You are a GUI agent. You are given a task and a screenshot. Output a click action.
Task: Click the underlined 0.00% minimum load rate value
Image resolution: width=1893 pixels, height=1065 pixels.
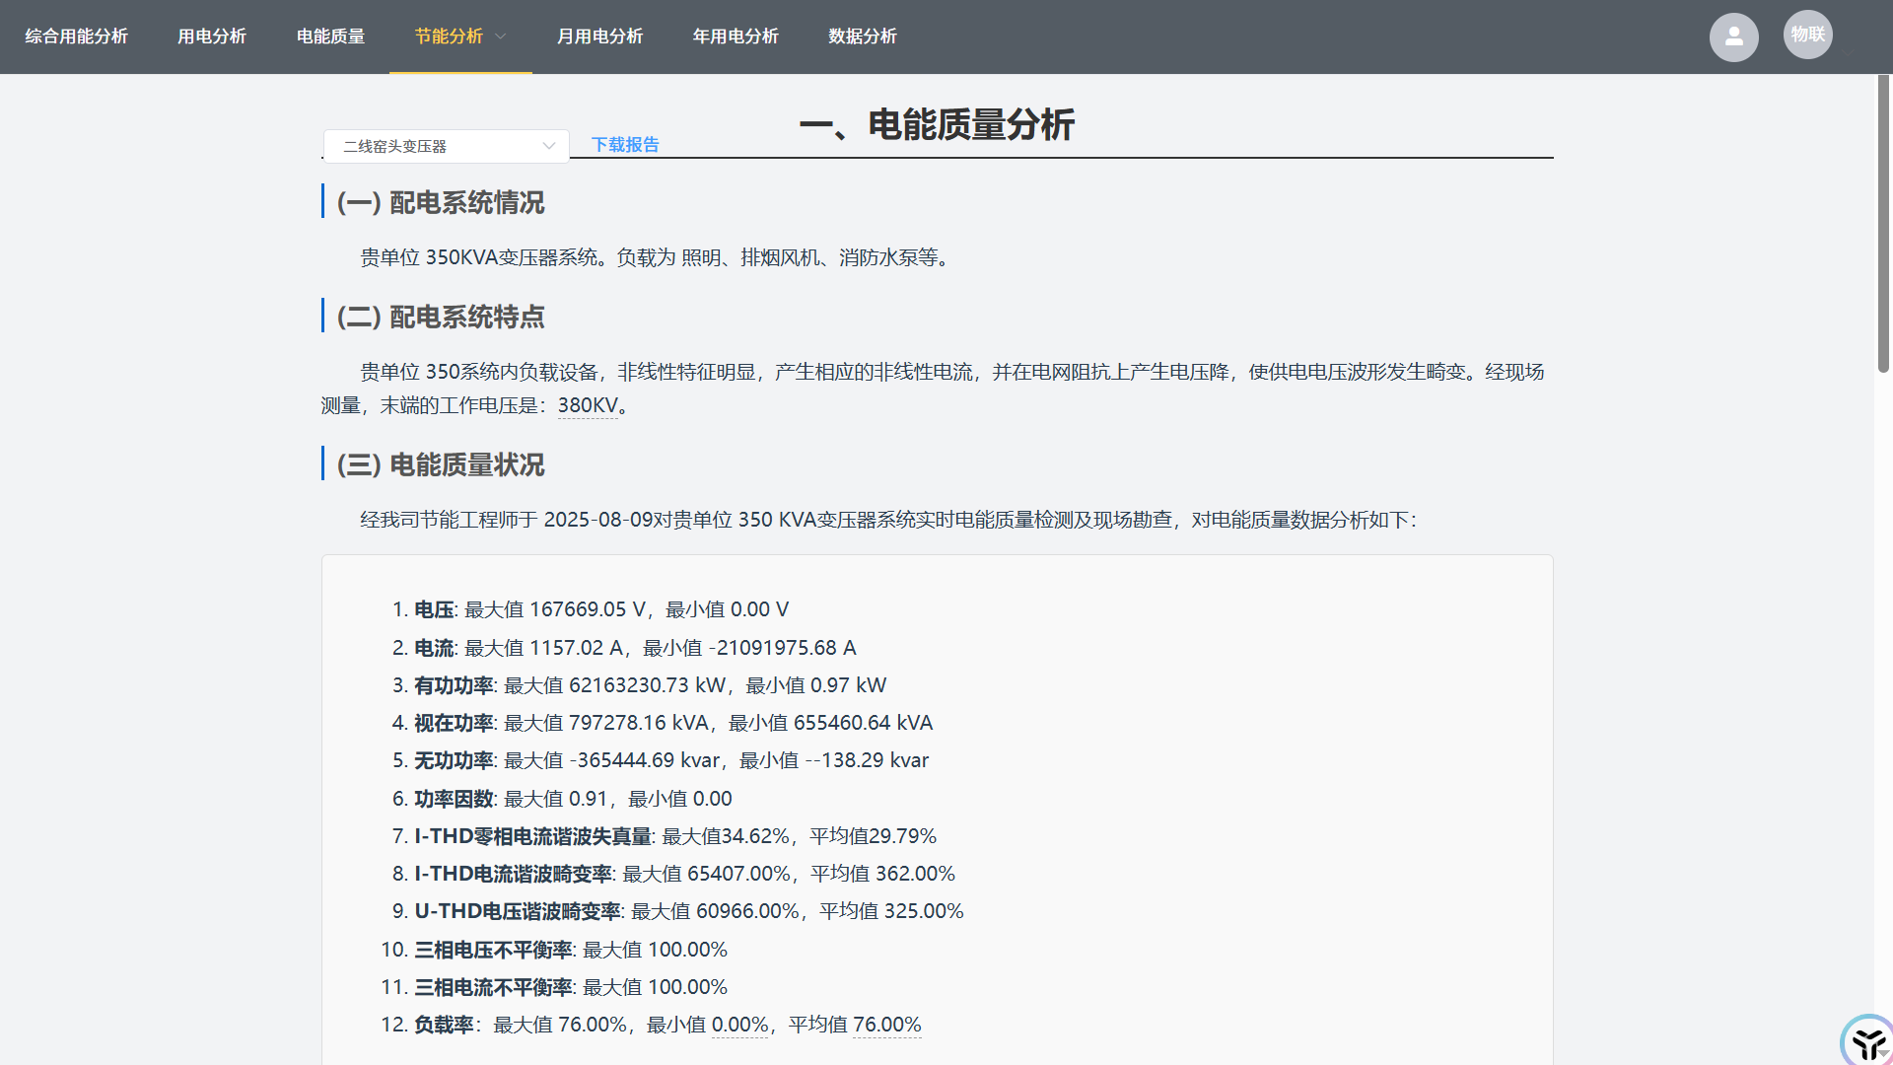[739, 1025]
